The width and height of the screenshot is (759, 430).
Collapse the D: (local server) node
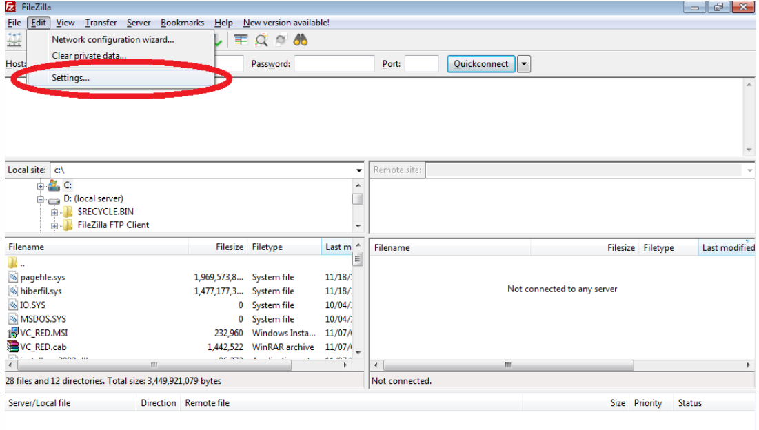pyautogui.click(x=40, y=198)
